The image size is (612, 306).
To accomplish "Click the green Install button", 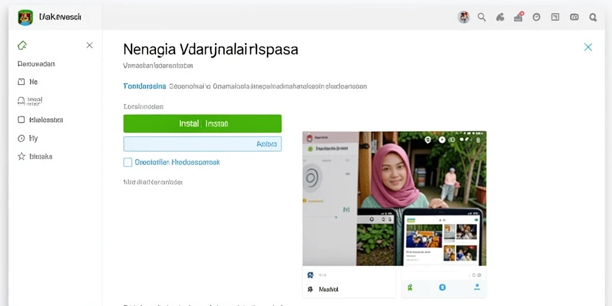I will pyautogui.click(x=202, y=124).
